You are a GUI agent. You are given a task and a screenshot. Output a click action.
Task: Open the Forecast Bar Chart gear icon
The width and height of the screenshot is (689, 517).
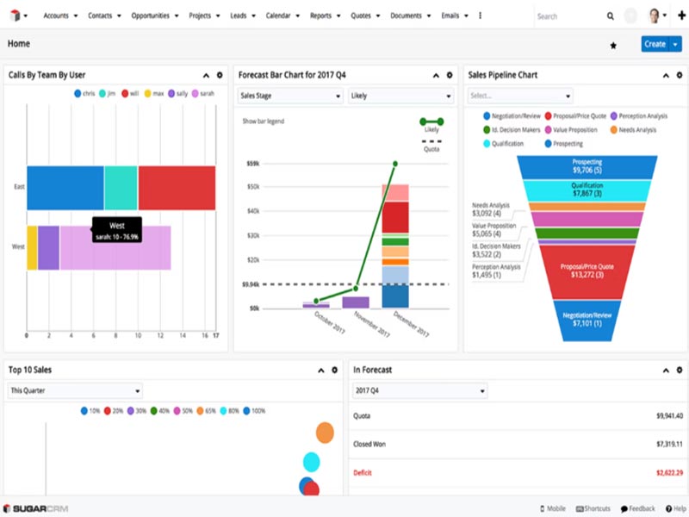[x=449, y=74]
